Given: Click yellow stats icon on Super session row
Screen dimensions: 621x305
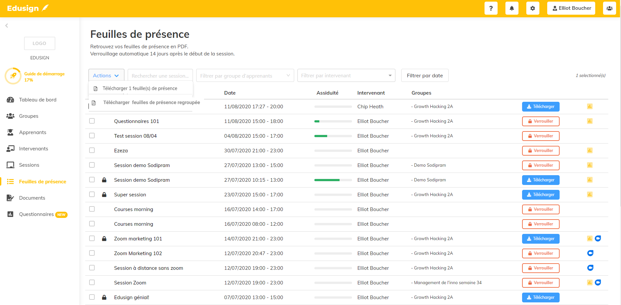Looking at the screenshot, I should [590, 194].
